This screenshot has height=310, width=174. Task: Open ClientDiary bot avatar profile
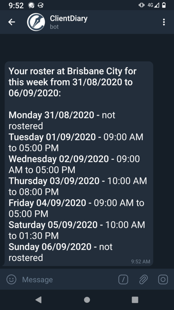point(36,22)
